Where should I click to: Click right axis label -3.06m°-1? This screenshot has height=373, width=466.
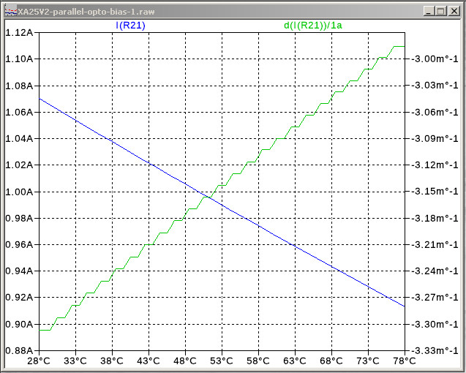(x=435, y=112)
